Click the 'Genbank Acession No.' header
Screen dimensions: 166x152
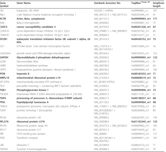[107, 3]
